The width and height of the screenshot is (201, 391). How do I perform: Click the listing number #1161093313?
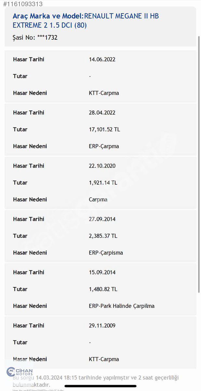[21, 4]
